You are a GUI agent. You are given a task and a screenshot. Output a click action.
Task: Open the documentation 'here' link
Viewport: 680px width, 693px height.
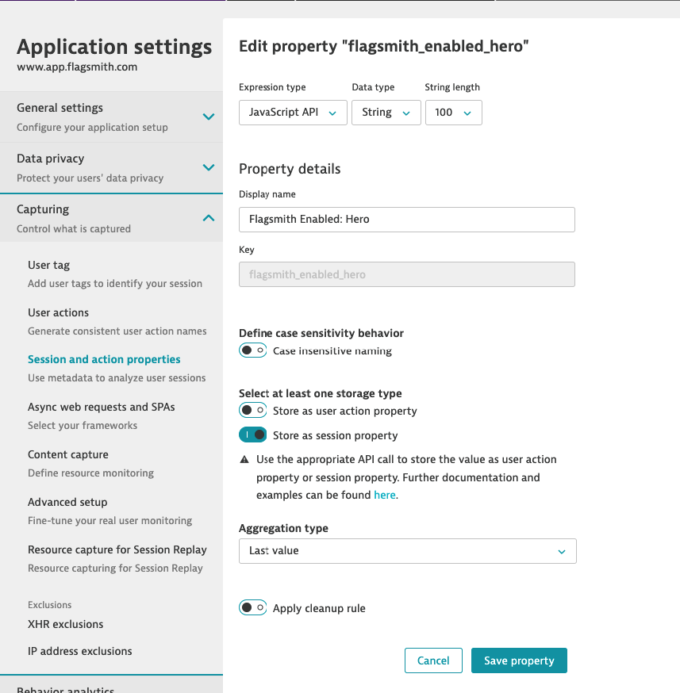(384, 495)
